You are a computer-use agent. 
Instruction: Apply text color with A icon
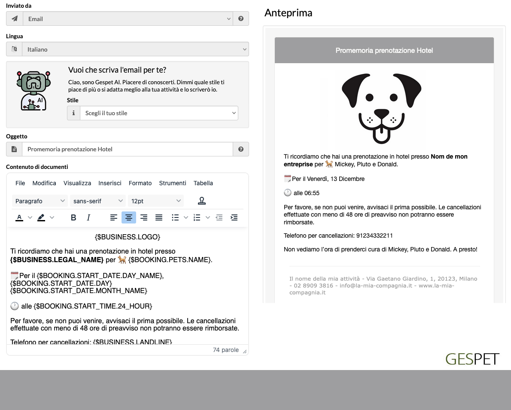(19, 217)
